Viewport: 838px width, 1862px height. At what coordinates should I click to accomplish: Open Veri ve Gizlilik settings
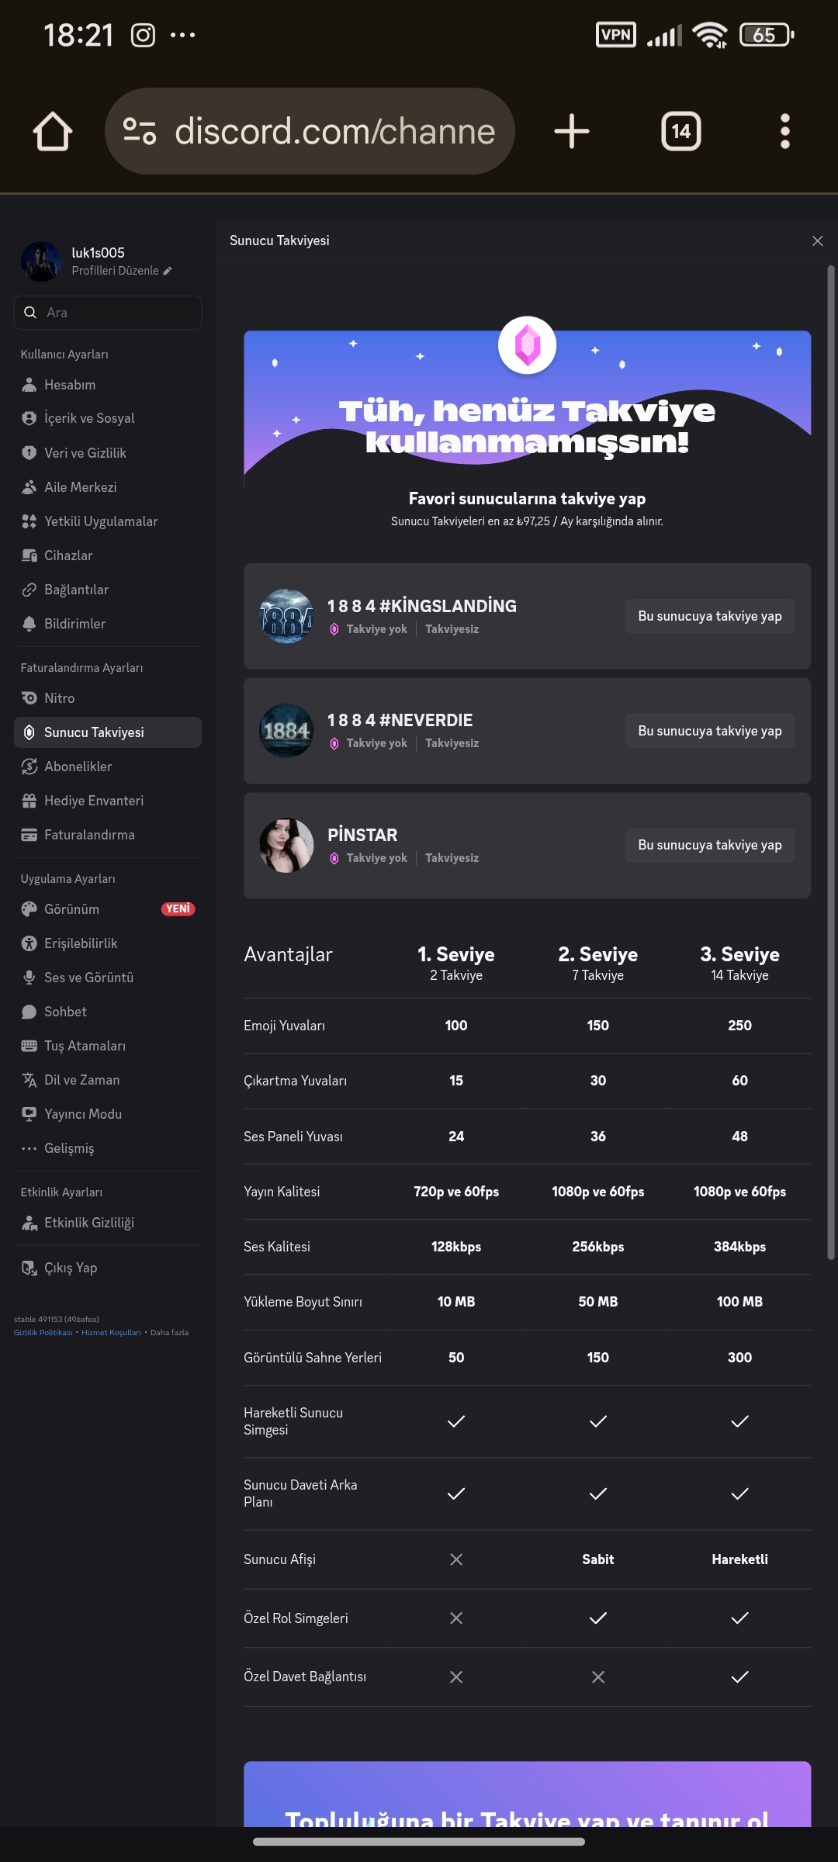108,453
